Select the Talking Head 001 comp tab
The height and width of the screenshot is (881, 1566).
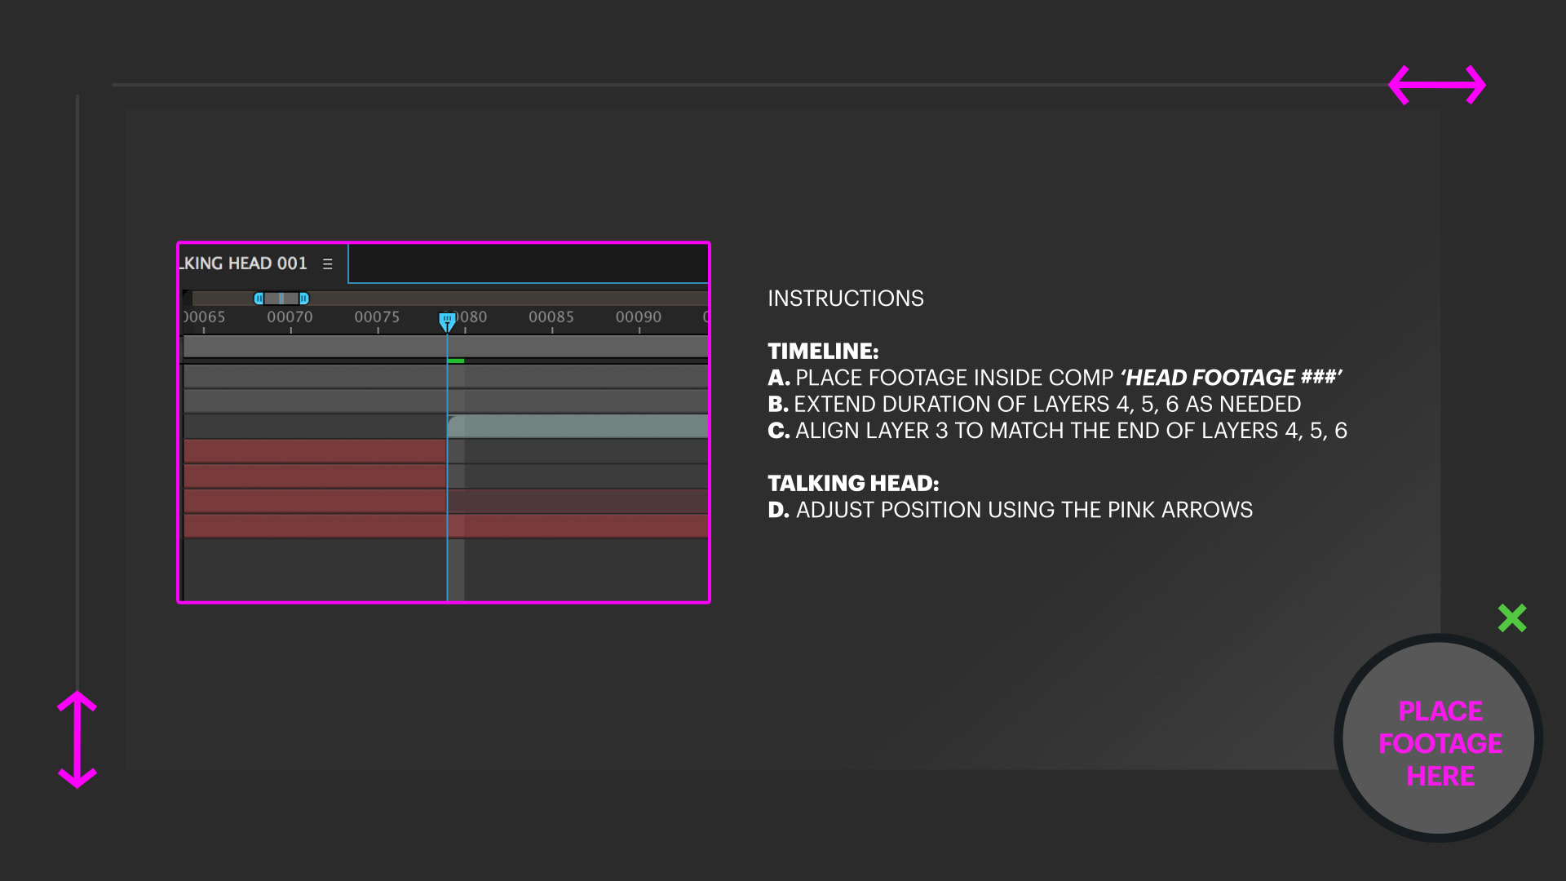(245, 263)
